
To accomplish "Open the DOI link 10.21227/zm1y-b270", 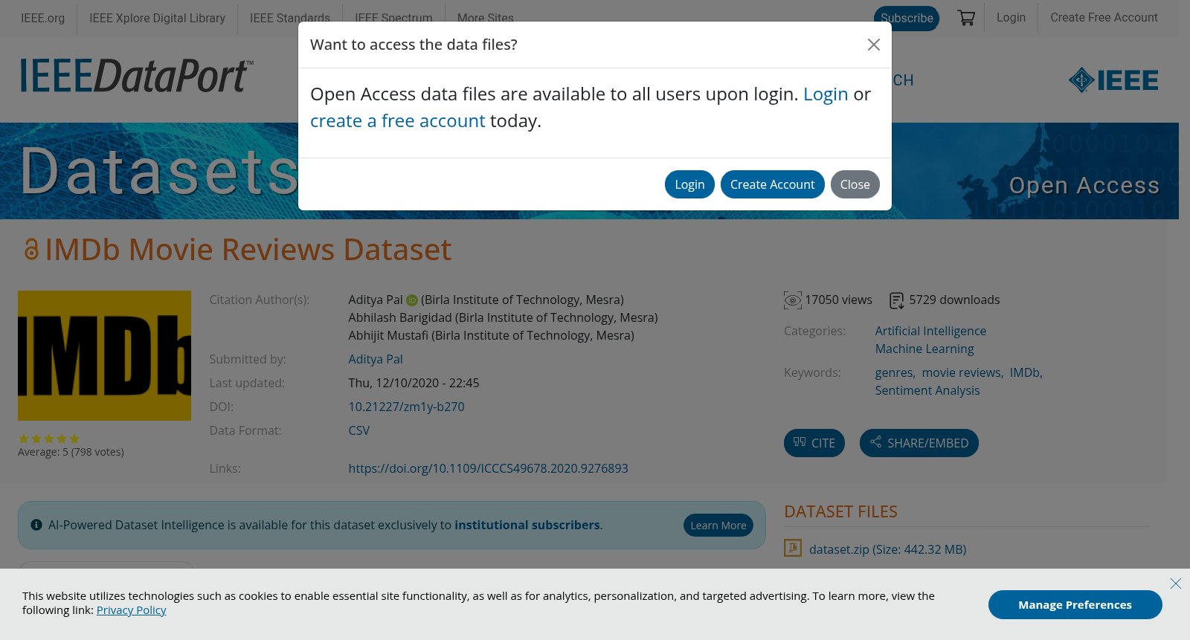I will pyautogui.click(x=406, y=407).
